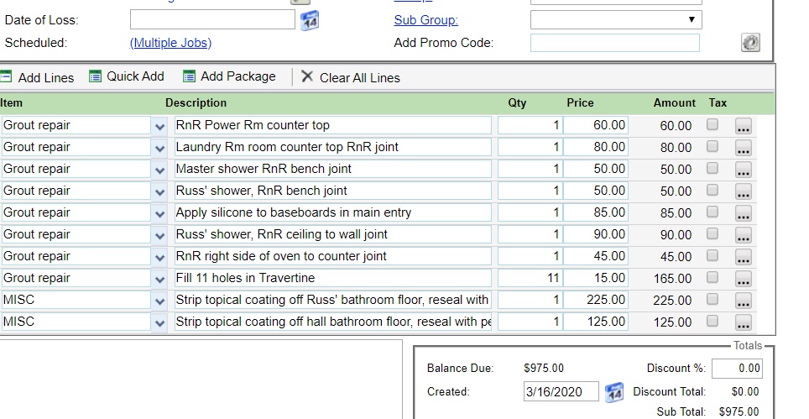
Task: Expand the Sub Group dropdown
Action: click(x=615, y=20)
